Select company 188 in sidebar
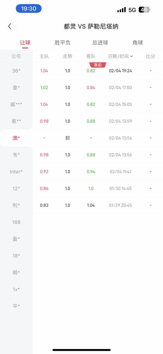163x354 pixels. point(16,222)
